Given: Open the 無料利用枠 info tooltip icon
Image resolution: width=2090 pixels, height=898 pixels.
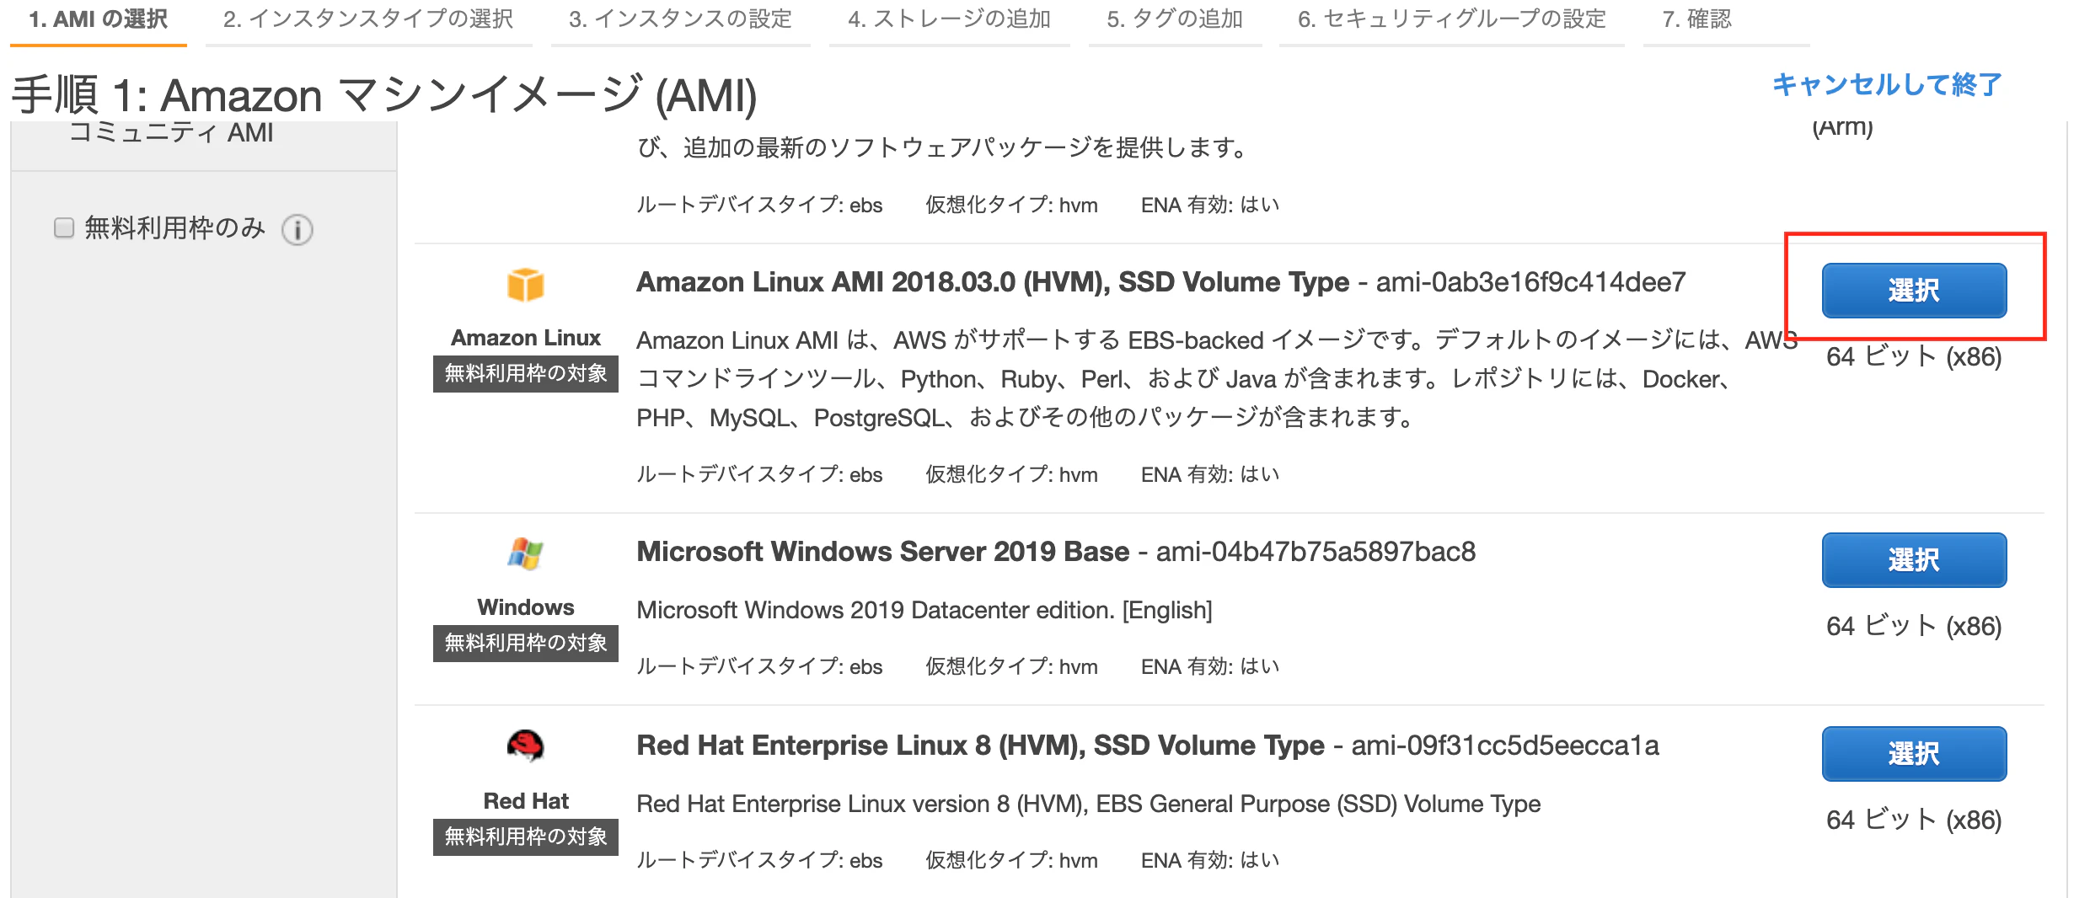Looking at the screenshot, I should click(x=299, y=228).
